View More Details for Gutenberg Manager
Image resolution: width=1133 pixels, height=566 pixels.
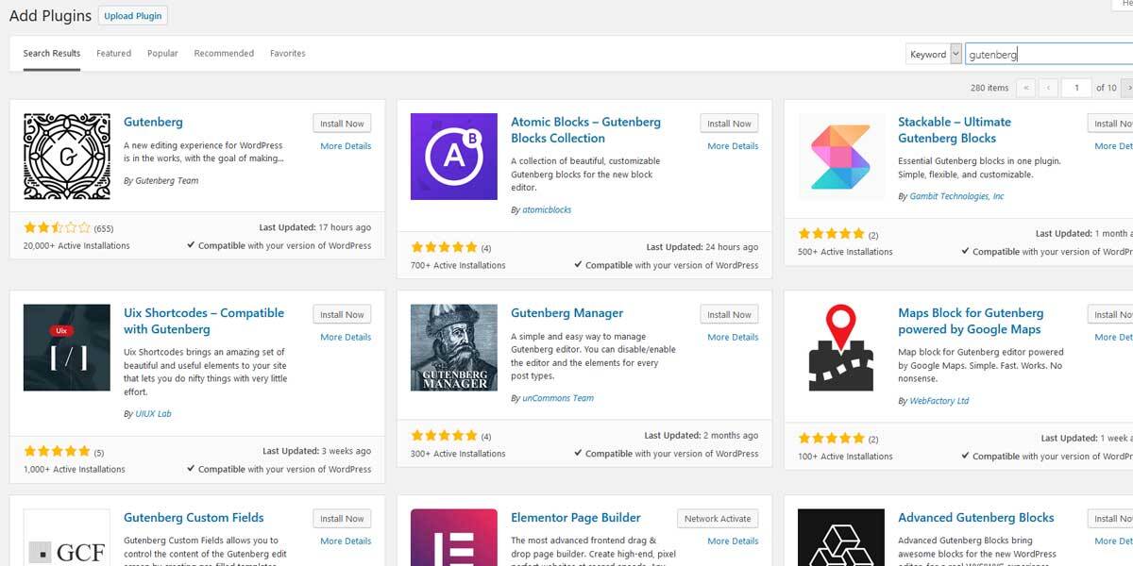pyautogui.click(x=733, y=338)
